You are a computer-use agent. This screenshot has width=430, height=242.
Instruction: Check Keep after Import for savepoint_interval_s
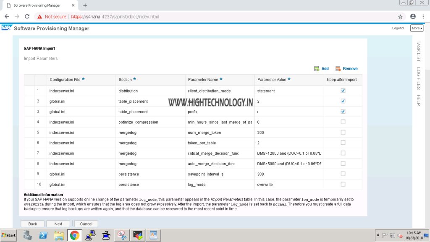coord(343,174)
